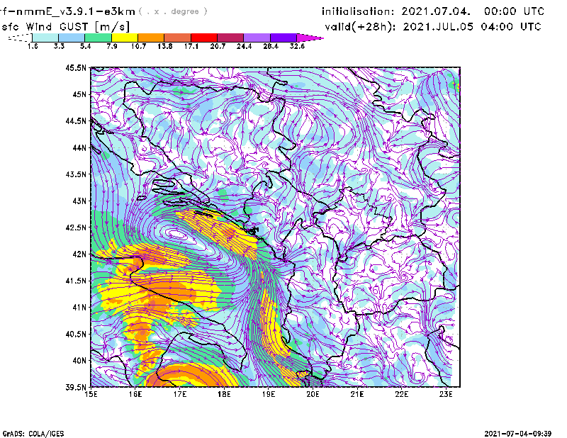Click the legend value "24.4"
The width and height of the screenshot is (567, 438).
pyautogui.click(x=244, y=46)
